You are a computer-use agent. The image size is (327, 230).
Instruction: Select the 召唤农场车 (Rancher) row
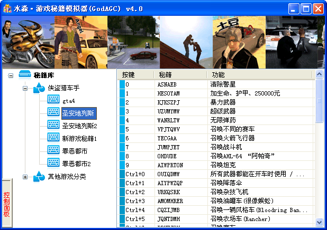(x=216, y=219)
